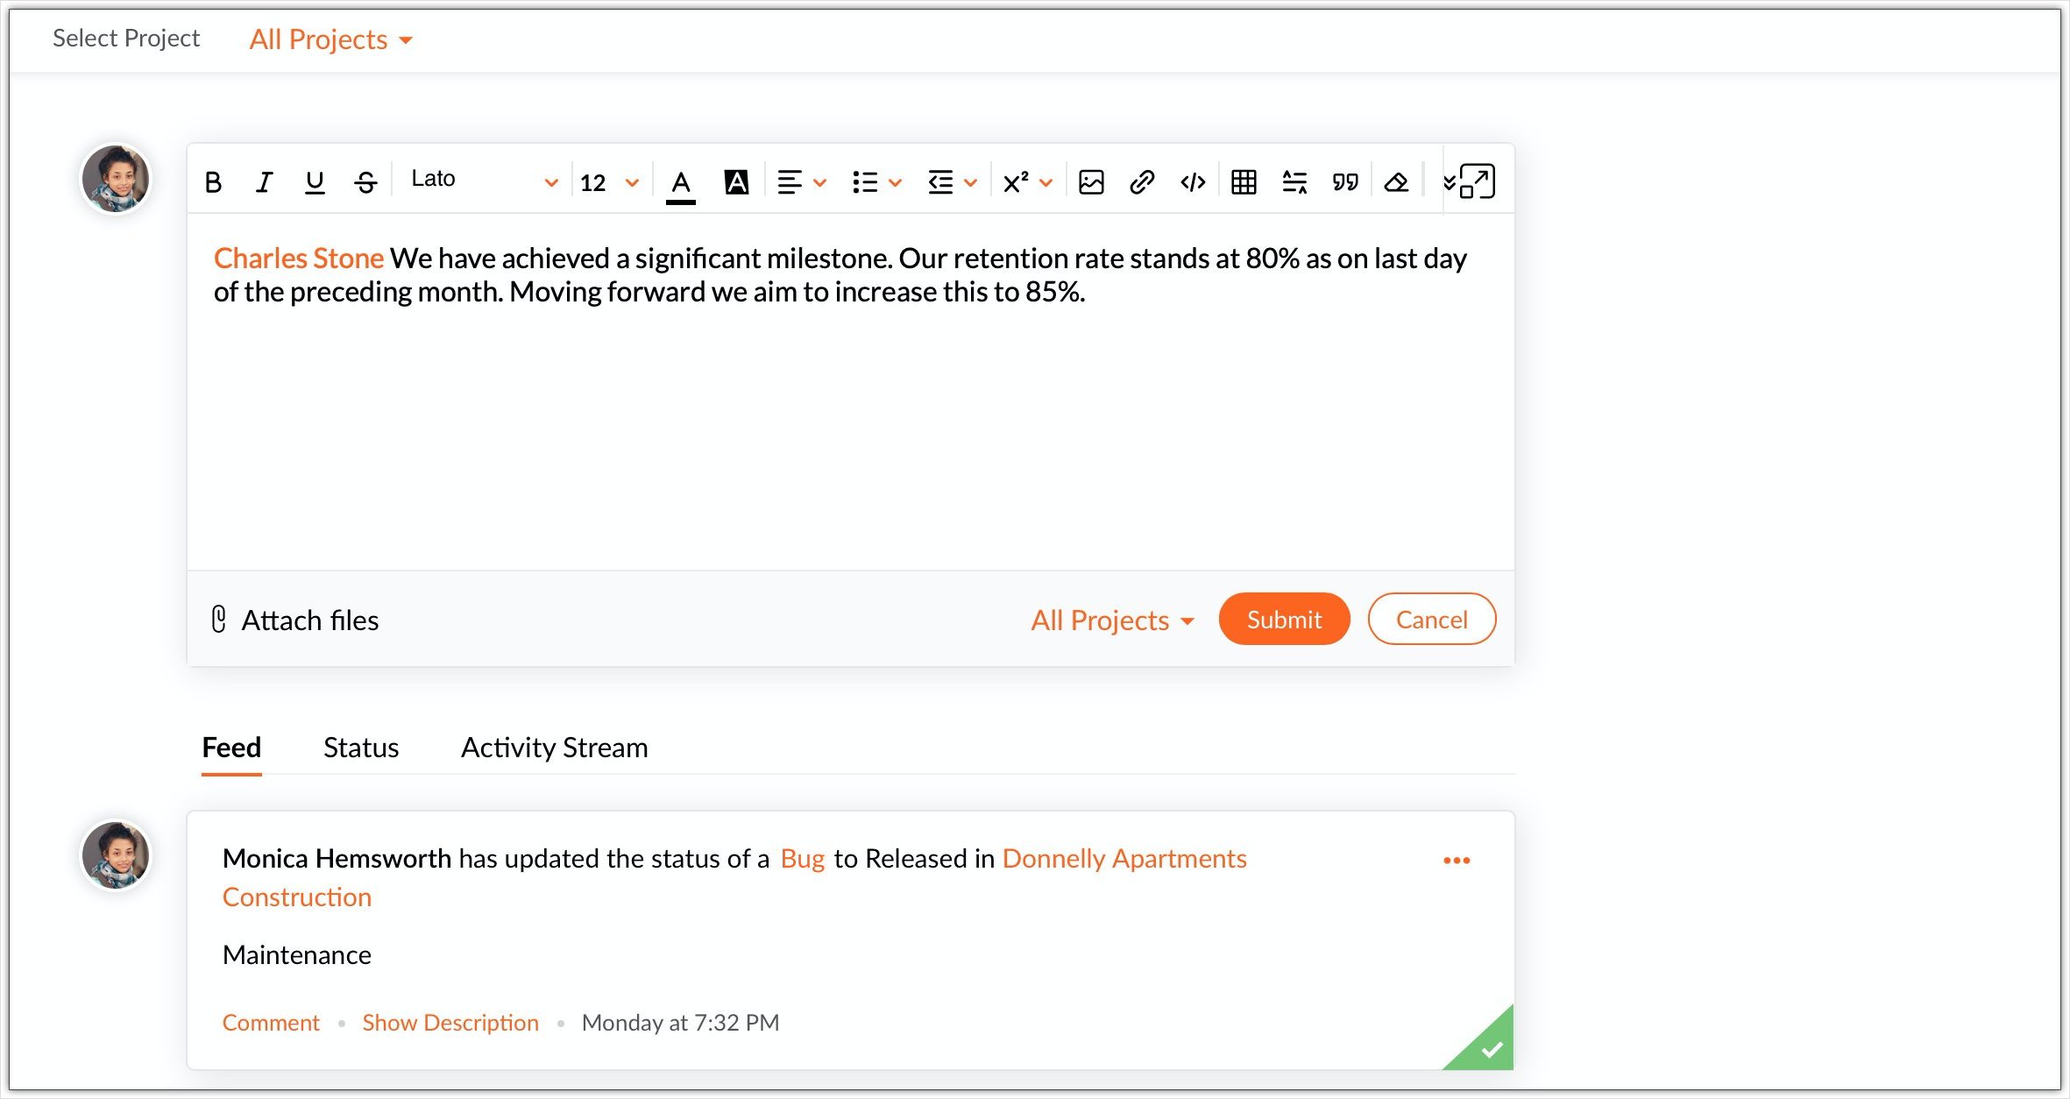Screen dimensions: 2070x1099
Task: Open the Activity Stream tab
Action: coord(554,748)
